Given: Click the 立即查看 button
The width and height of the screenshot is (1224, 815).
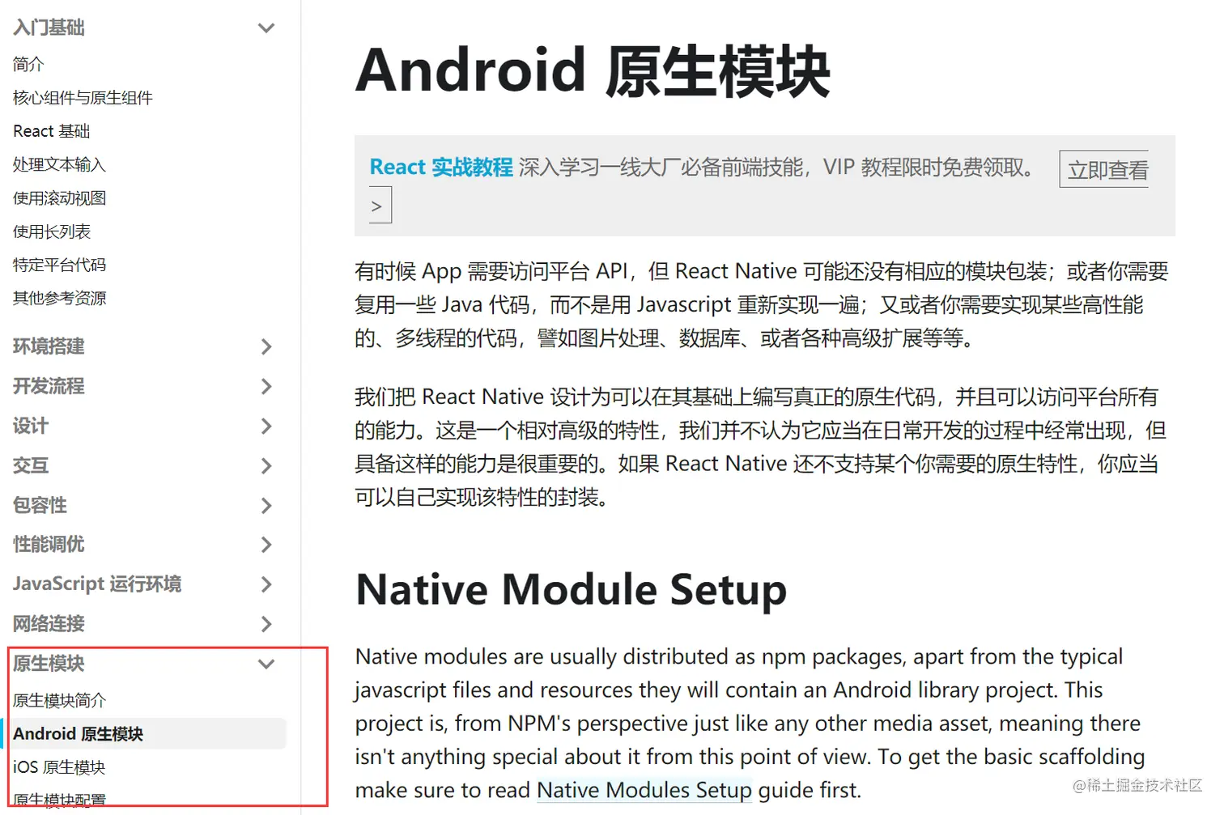Looking at the screenshot, I should 1104,169.
